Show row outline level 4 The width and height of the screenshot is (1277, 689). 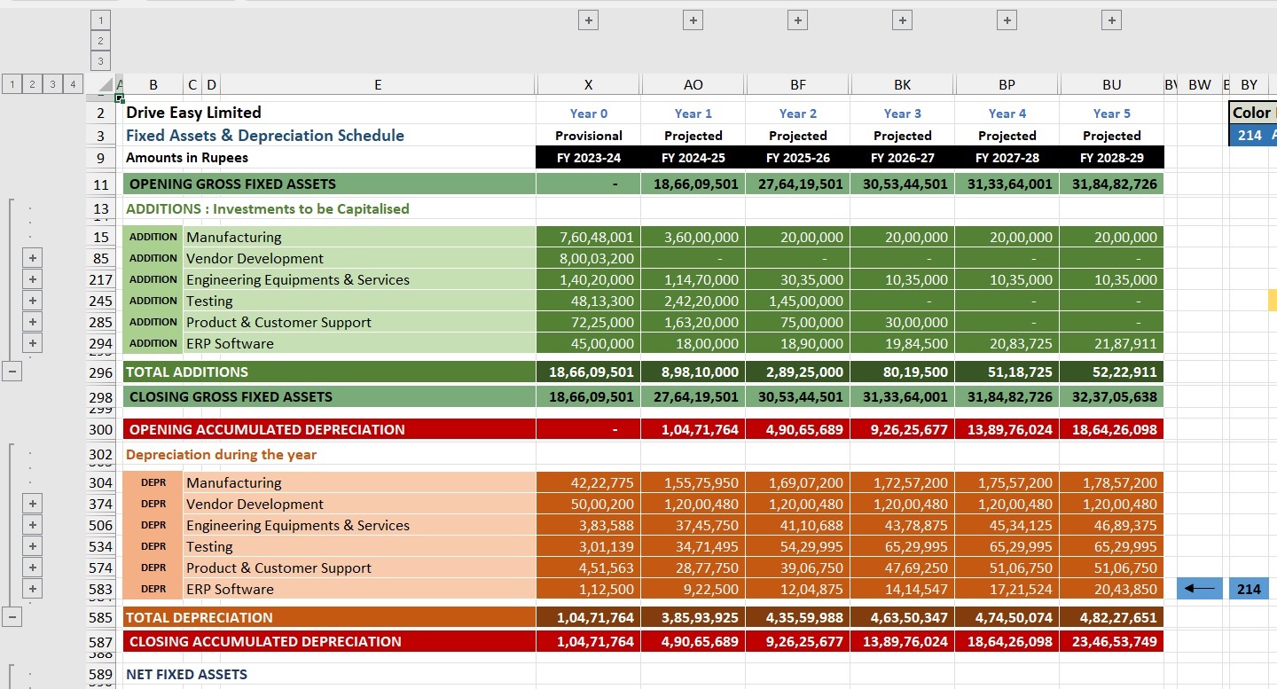74,84
